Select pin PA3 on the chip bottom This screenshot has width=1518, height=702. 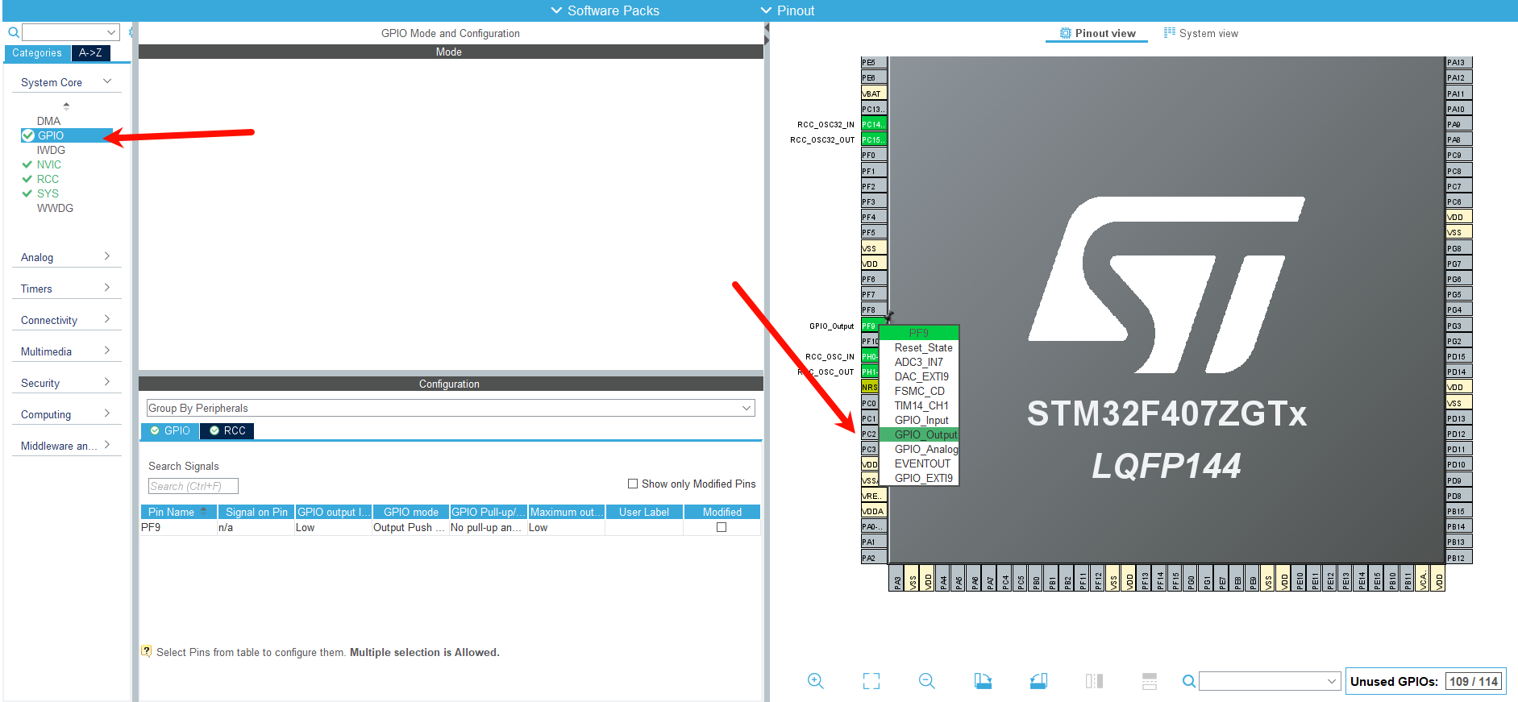coord(897,578)
